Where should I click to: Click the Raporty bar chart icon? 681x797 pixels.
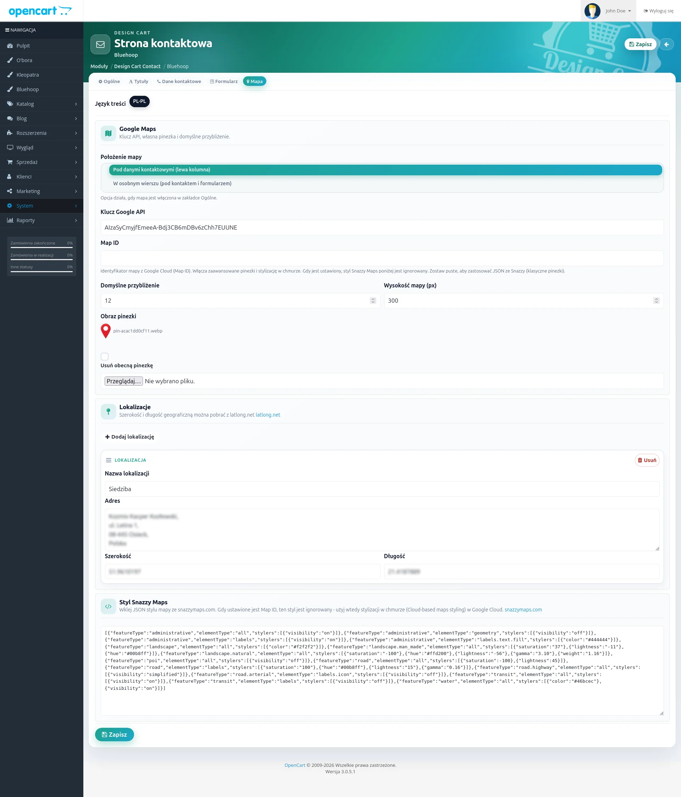click(10, 220)
